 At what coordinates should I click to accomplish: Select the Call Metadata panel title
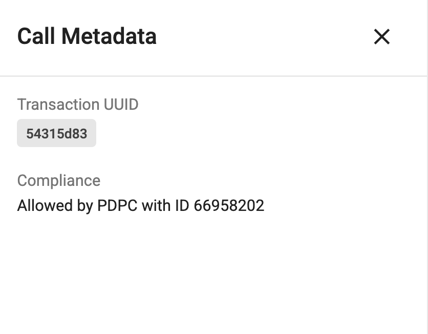coord(87,37)
